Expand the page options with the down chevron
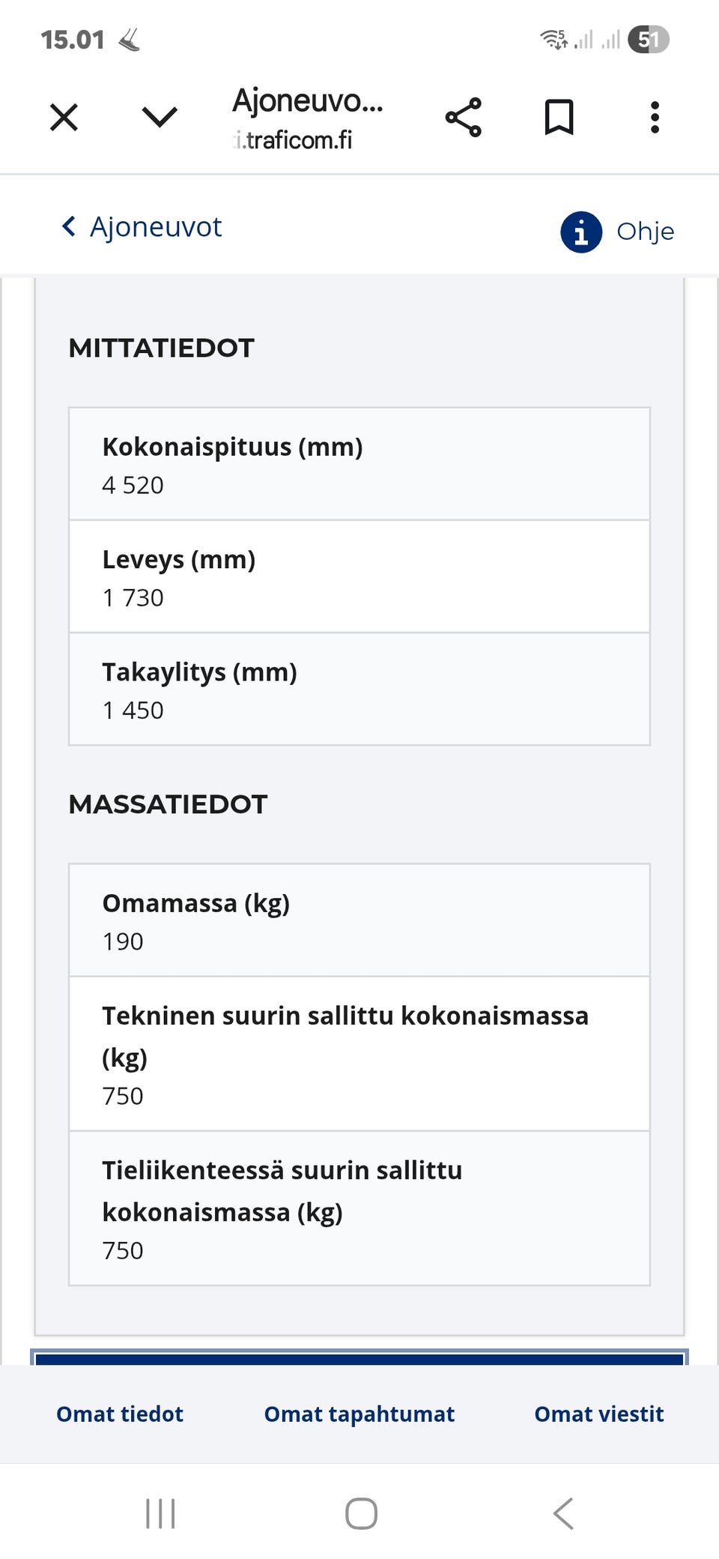 click(157, 117)
